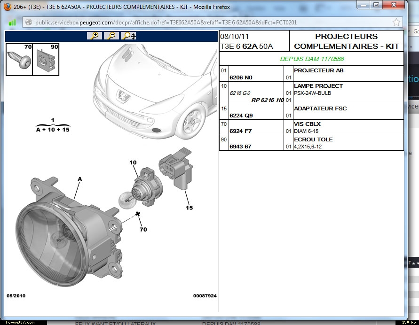The width and height of the screenshot is (419, 325).
Task: Select replacement part RP 6216 H0
Action: pos(268,100)
